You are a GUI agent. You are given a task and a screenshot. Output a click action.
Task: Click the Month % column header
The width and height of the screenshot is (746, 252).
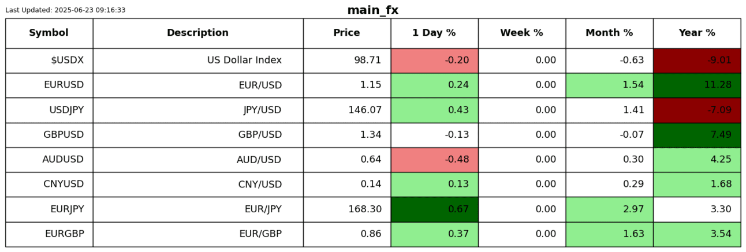tap(609, 33)
